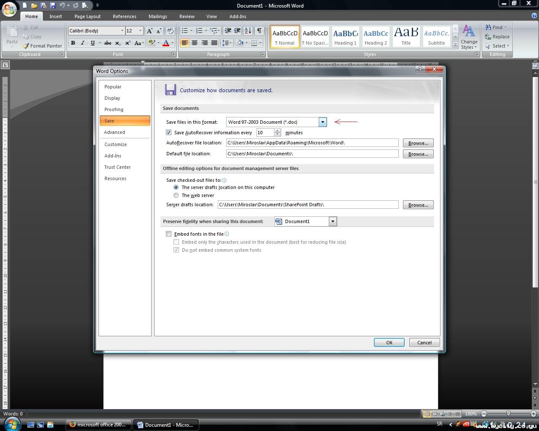The image size is (539, 431).
Task: Go to Advanced in Word Options
Action: coord(125,132)
